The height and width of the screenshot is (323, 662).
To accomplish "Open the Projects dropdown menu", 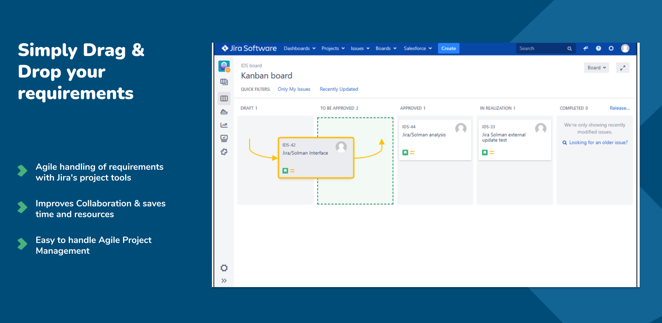I will click(333, 48).
